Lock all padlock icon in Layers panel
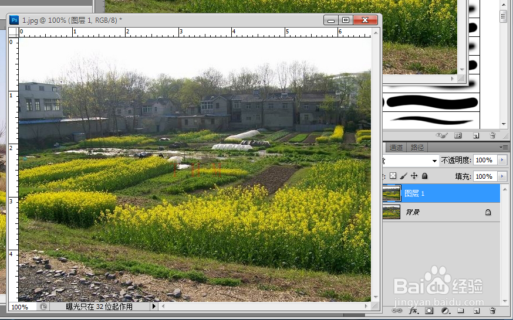 [x=425, y=176]
